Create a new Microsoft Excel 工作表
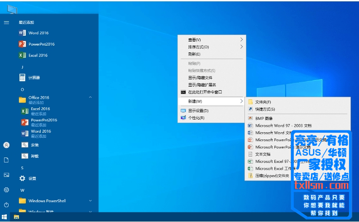 click(x=297, y=168)
